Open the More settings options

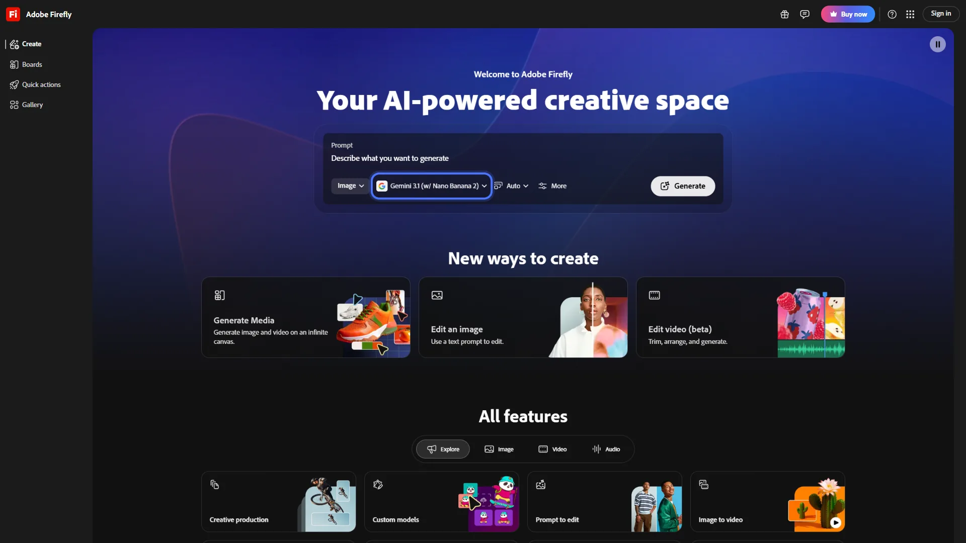point(552,186)
